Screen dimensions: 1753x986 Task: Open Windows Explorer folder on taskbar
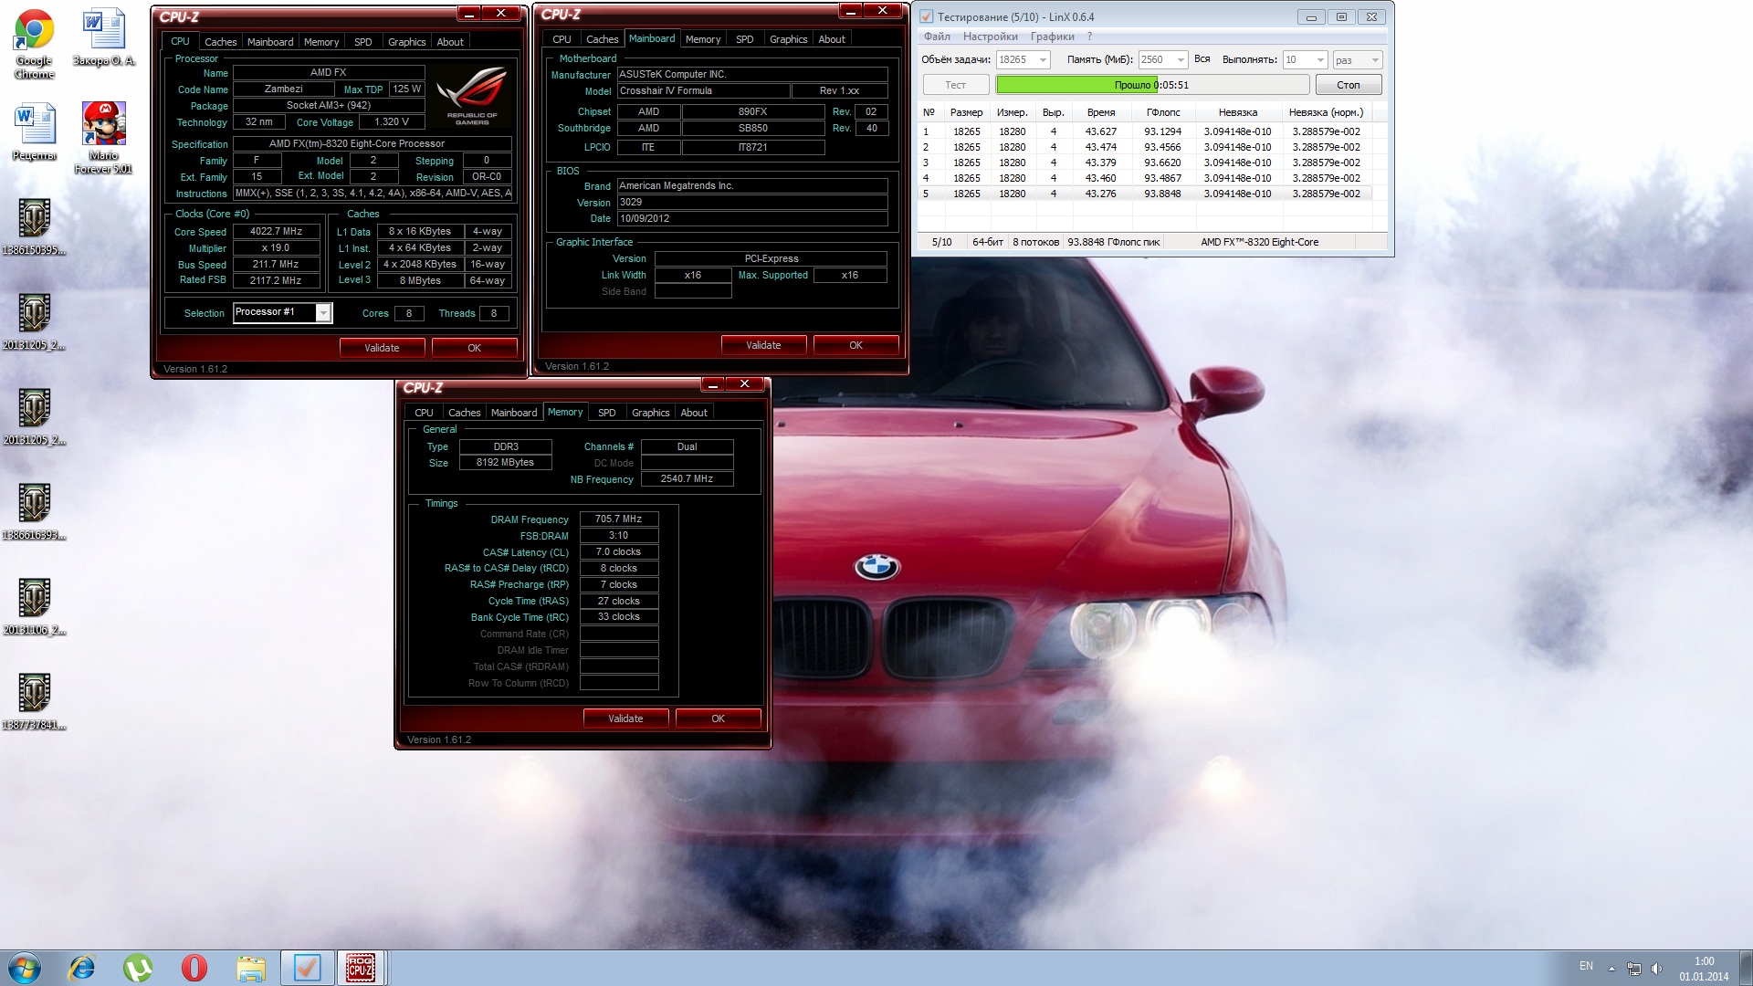[250, 968]
